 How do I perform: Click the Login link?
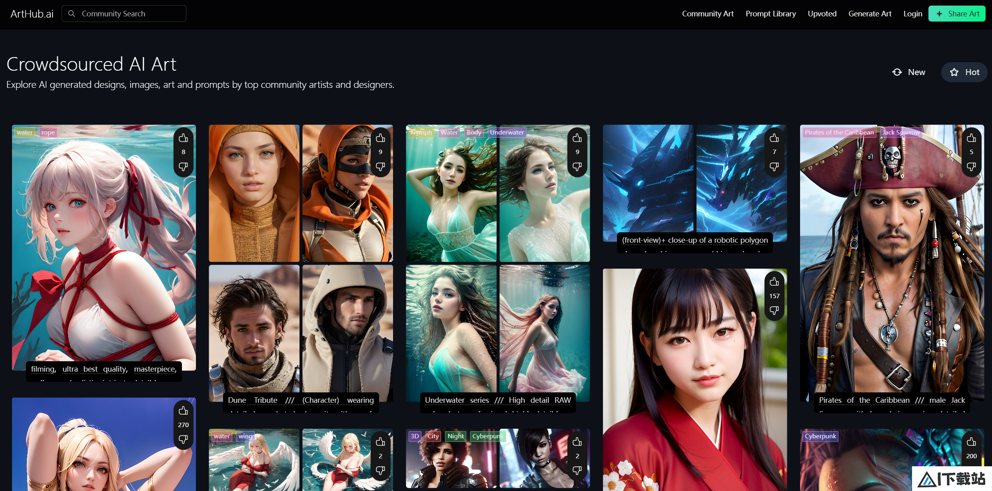912,14
